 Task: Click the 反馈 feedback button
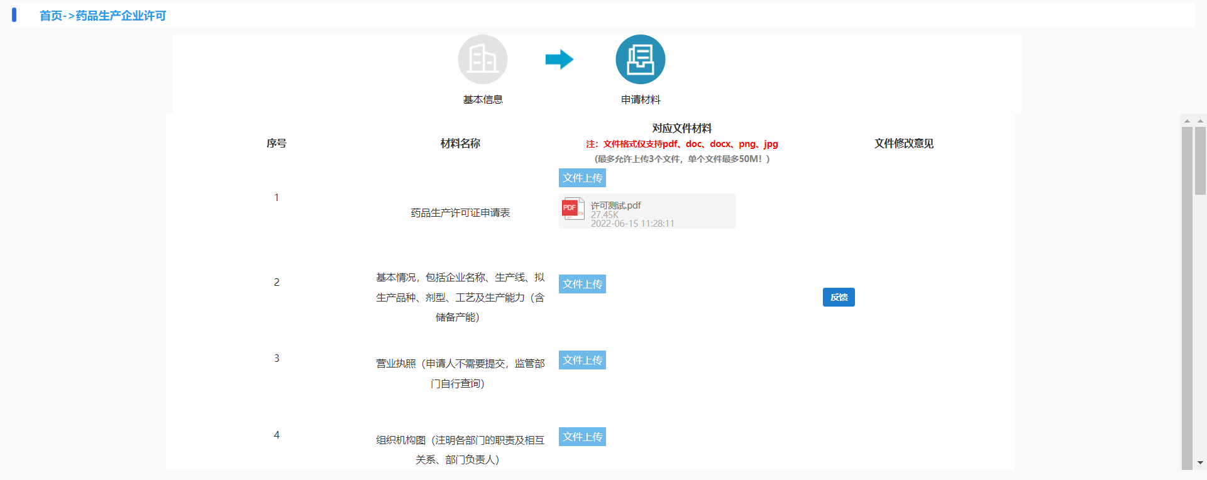tap(839, 297)
